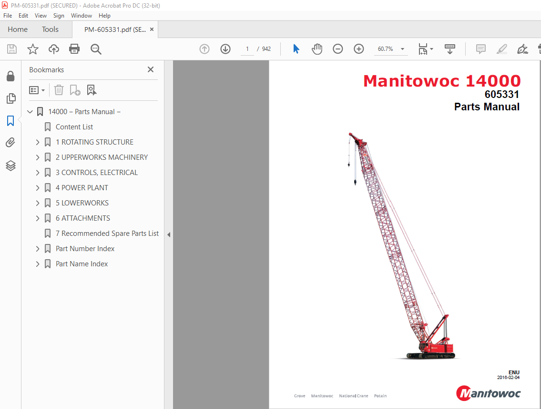Click the scrolling mode keyboard icon
The image size is (541, 409).
pos(449,49)
